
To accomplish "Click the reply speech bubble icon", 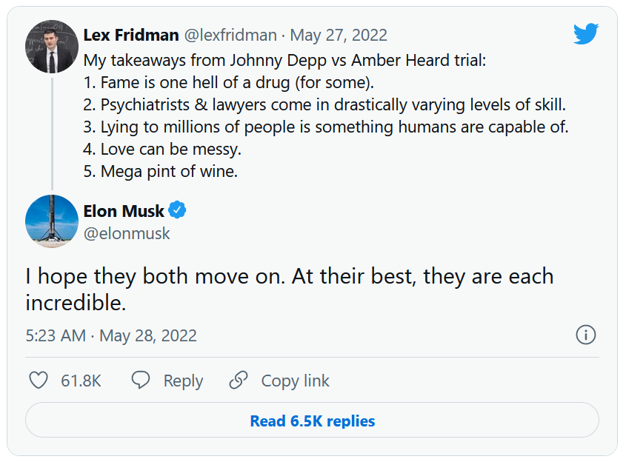I will 141,381.
